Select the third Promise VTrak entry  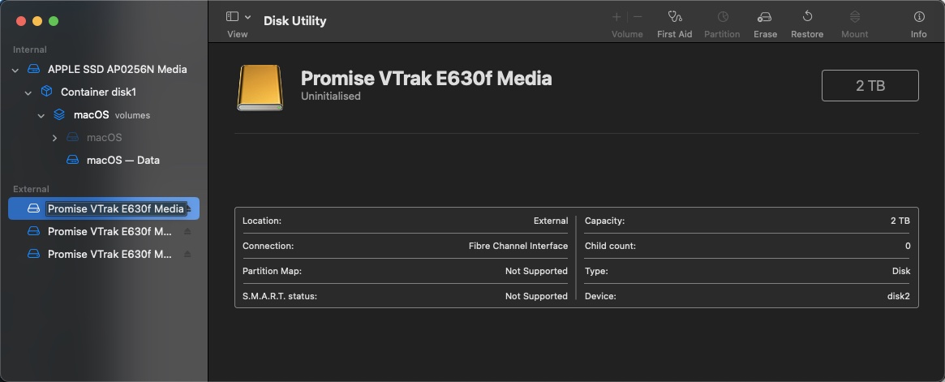pos(104,255)
